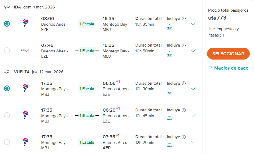Click the LATAM logo on the 06:20 return flight
This screenshot has height=154, width=254.
(25, 115)
